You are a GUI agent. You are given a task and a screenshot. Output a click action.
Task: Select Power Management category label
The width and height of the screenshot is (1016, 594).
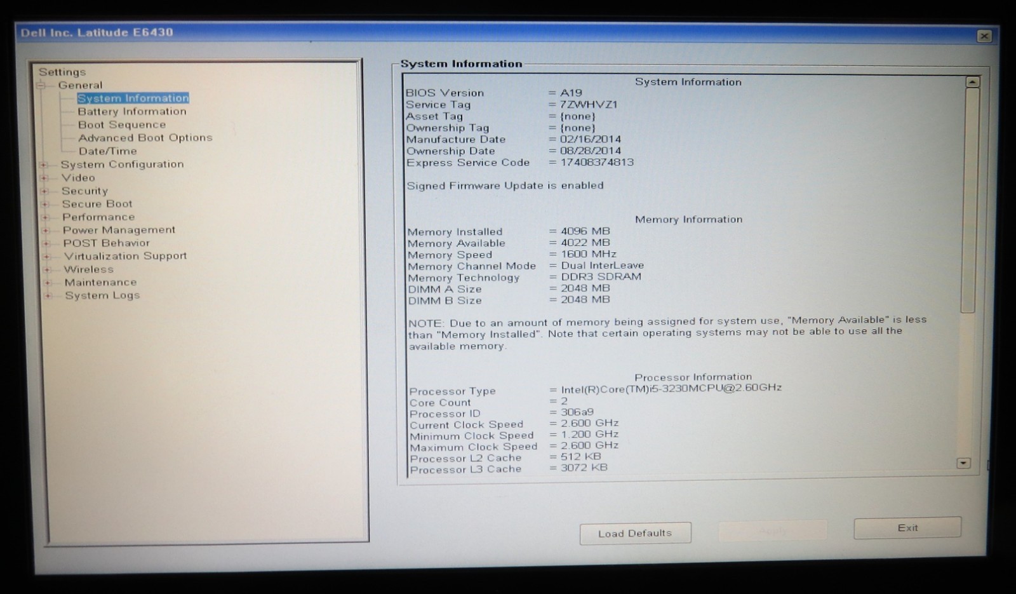(119, 230)
